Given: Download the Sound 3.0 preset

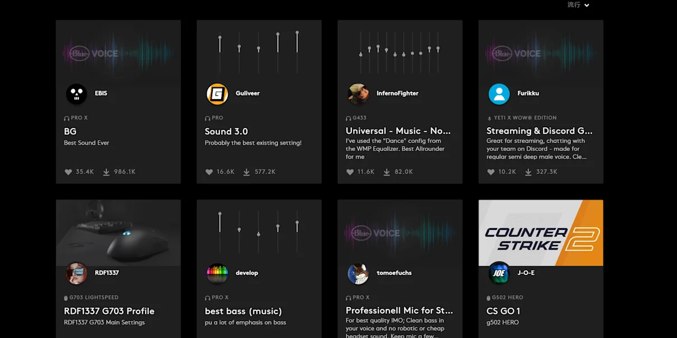Looking at the screenshot, I should 247,172.
